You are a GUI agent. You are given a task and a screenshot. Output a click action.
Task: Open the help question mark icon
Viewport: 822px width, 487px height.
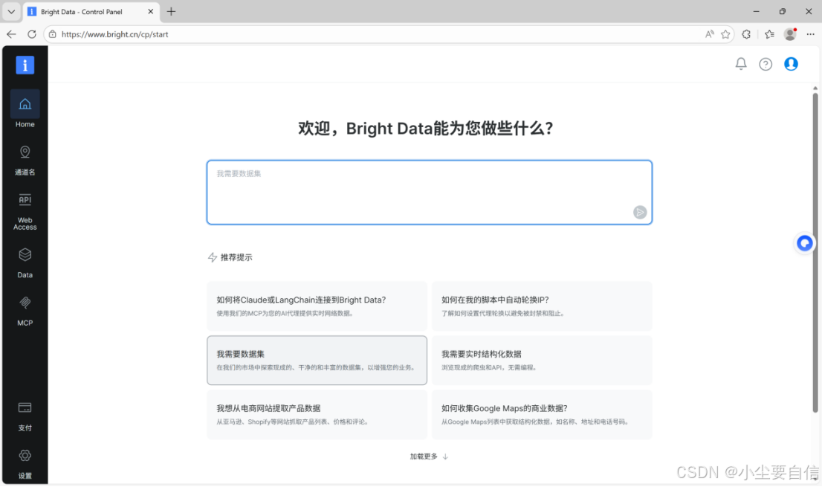pos(766,64)
